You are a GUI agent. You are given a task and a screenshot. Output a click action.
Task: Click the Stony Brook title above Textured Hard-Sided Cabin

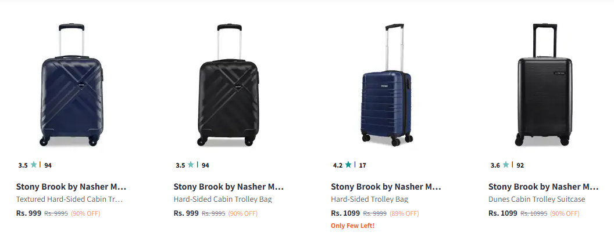(71, 187)
